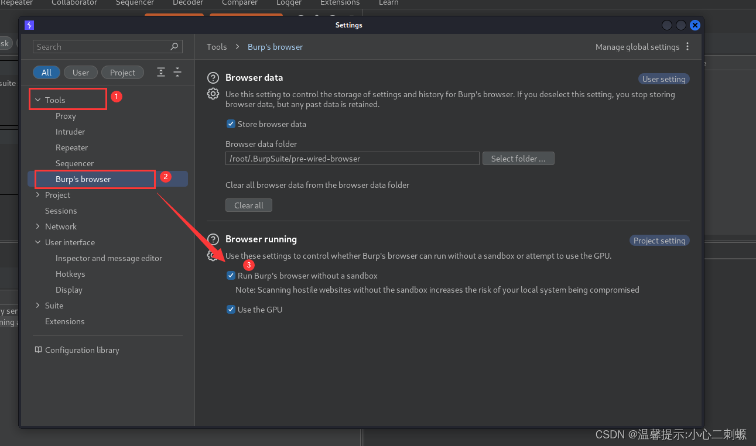Image resolution: width=756 pixels, height=446 pixels.
Task: Select the All settings filter
Action: [46, 73]
